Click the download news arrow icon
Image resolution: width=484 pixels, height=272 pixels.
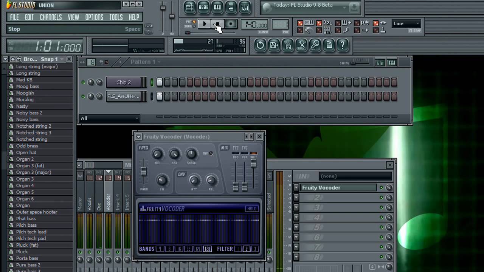354,7
